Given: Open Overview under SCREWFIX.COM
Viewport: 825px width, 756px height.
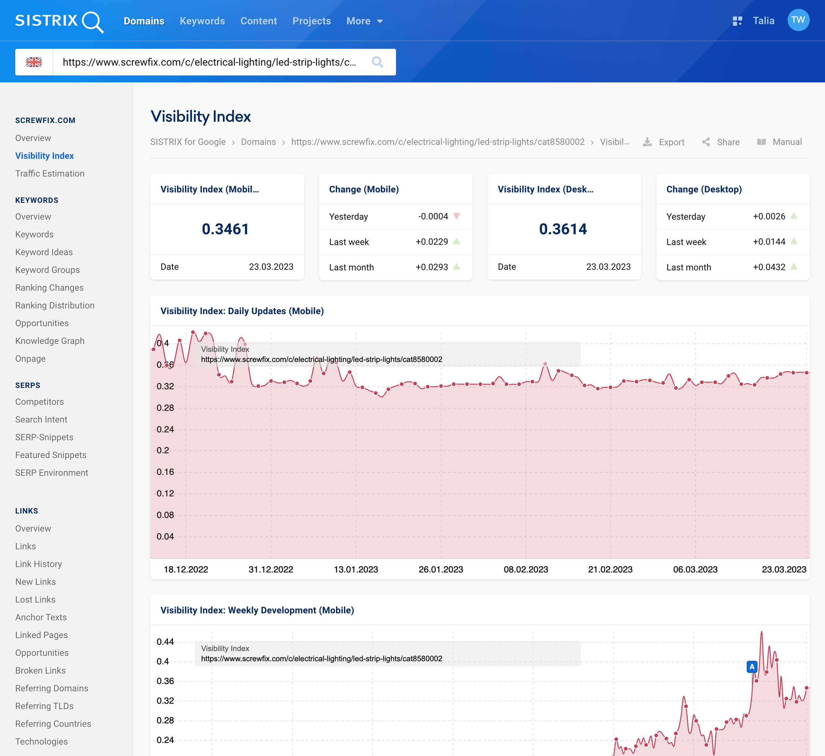Looking at the screenshot, I should (x=33, y=138).
